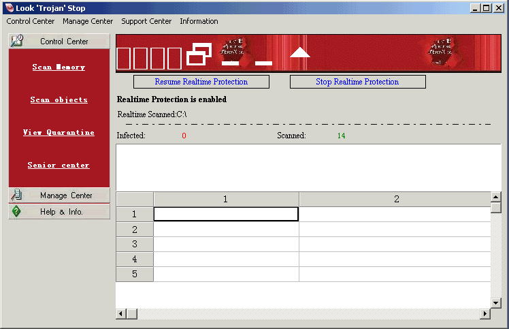The width and height of the screenshot is (509, 329).
Task: Click the grid scroll left arrow
Action: click(x=121, y=314)
